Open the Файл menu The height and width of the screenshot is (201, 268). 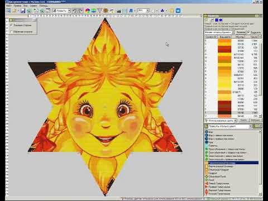tap(9, 6)
